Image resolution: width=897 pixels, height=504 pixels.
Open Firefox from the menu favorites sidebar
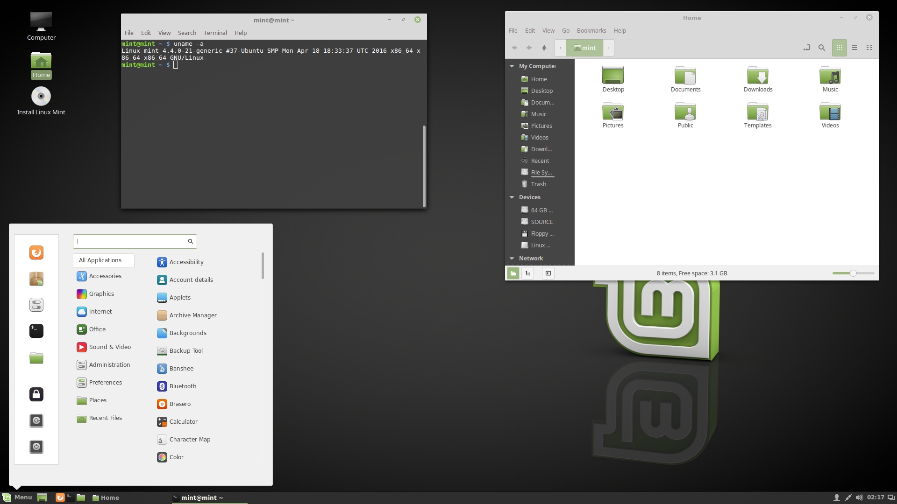36,252
